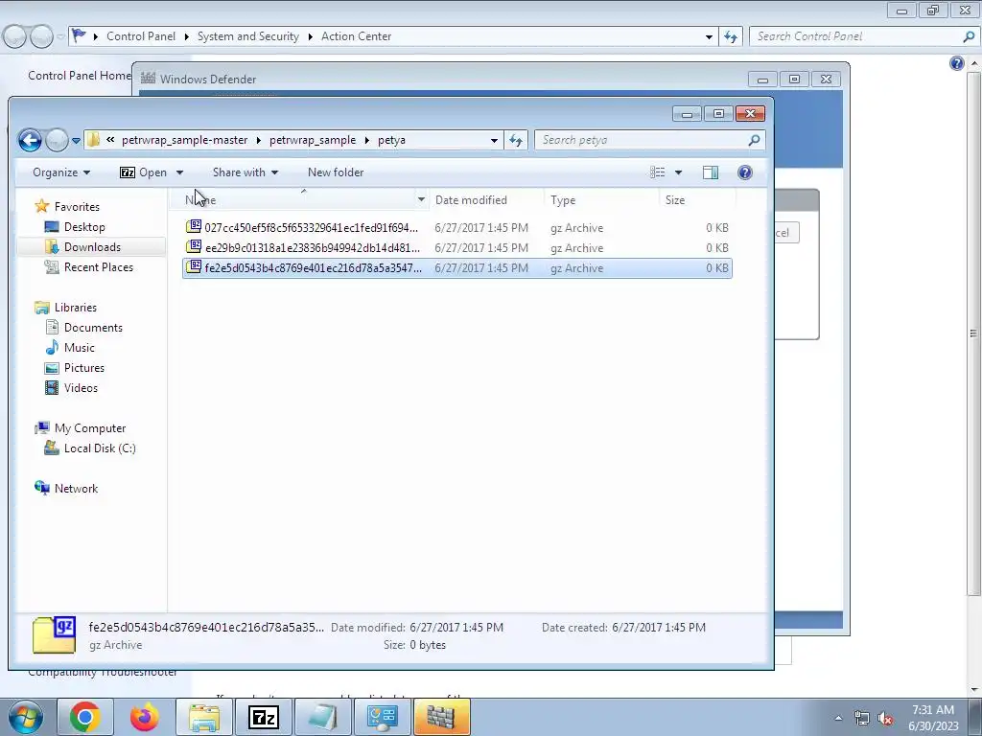Open Windows Start menu
Image resolution: width=982 pixels, height=736 pixels.
click(26, 717)
